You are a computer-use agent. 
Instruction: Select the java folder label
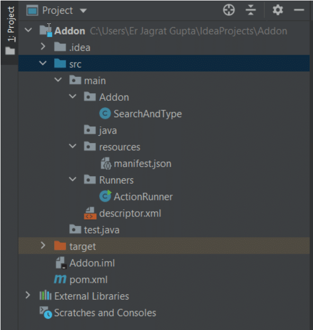(108, 131)
